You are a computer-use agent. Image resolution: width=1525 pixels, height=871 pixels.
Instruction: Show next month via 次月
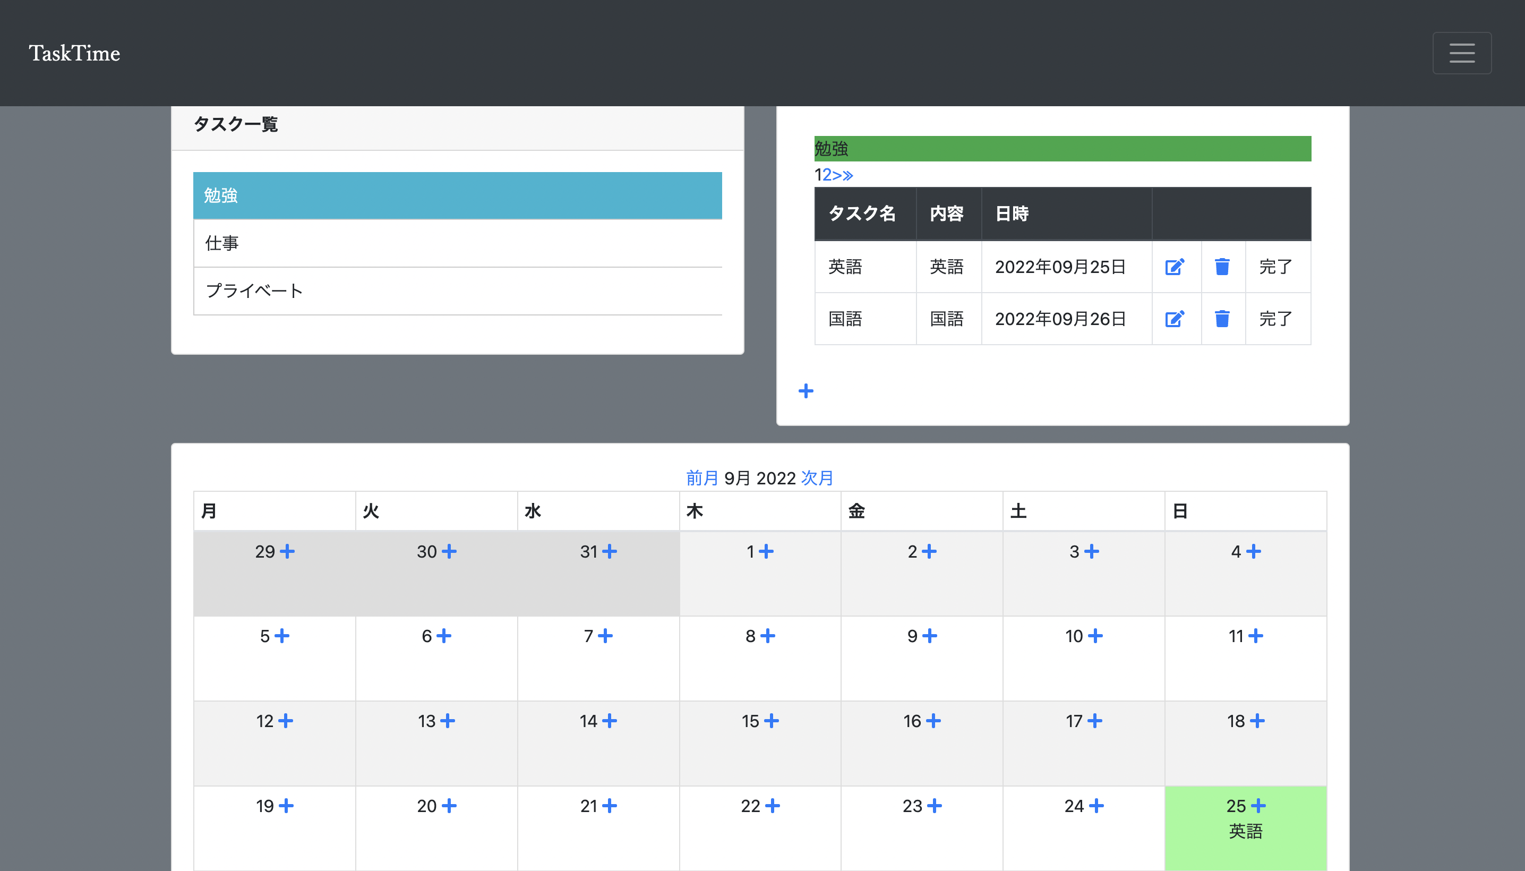[x=818, y=477]
